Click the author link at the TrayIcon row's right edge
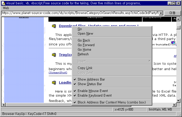This screenshot has width=182, height=117. (x=175, y=56)
